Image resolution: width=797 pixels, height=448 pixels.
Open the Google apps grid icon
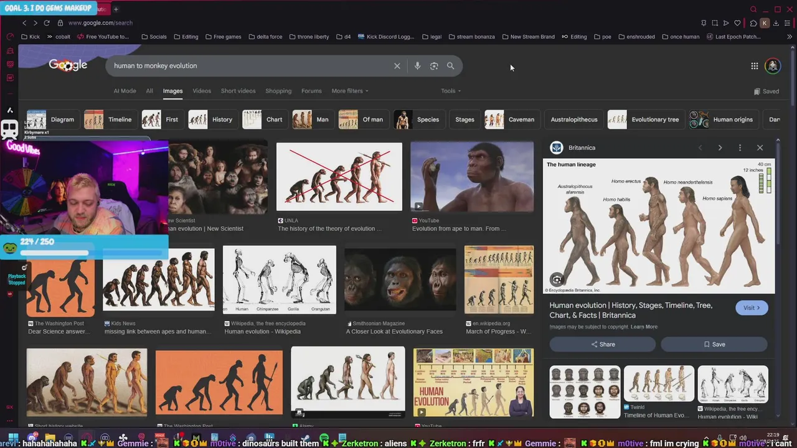[x=754, y=66]
